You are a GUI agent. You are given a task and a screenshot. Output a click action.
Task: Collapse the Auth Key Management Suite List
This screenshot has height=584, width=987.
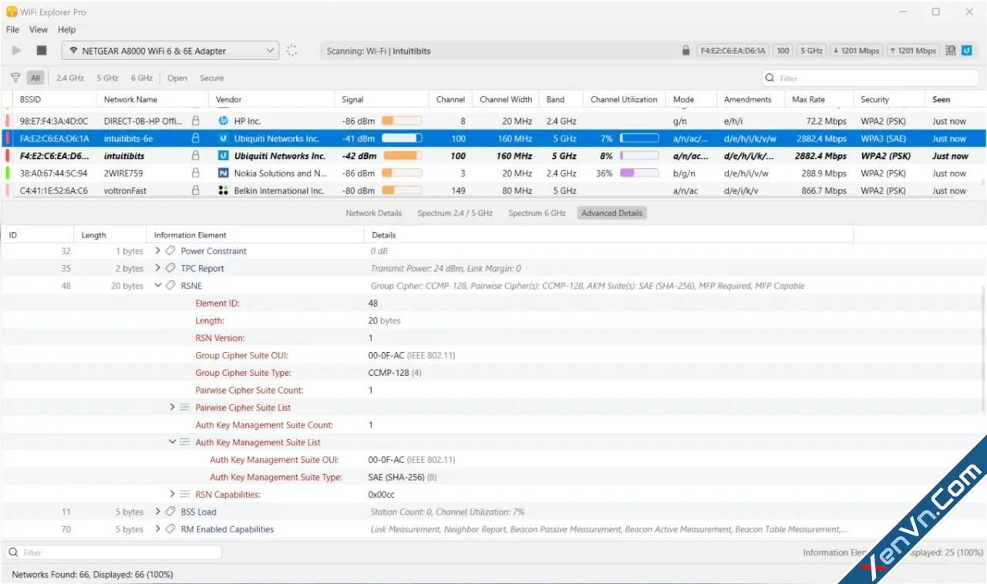(172, 442)
